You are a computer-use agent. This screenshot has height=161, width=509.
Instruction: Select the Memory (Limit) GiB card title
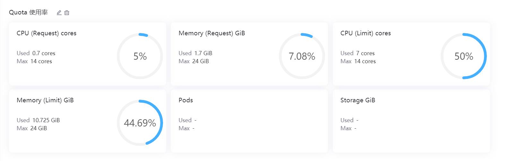point(45,100)
